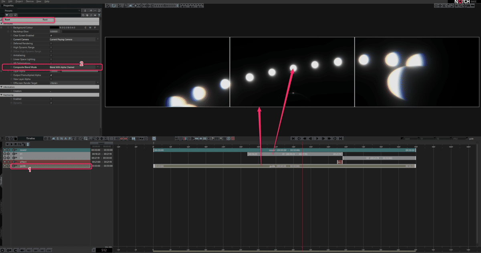
Task: Enable Linear-Space Lighting checkbox
Action: 51,59
